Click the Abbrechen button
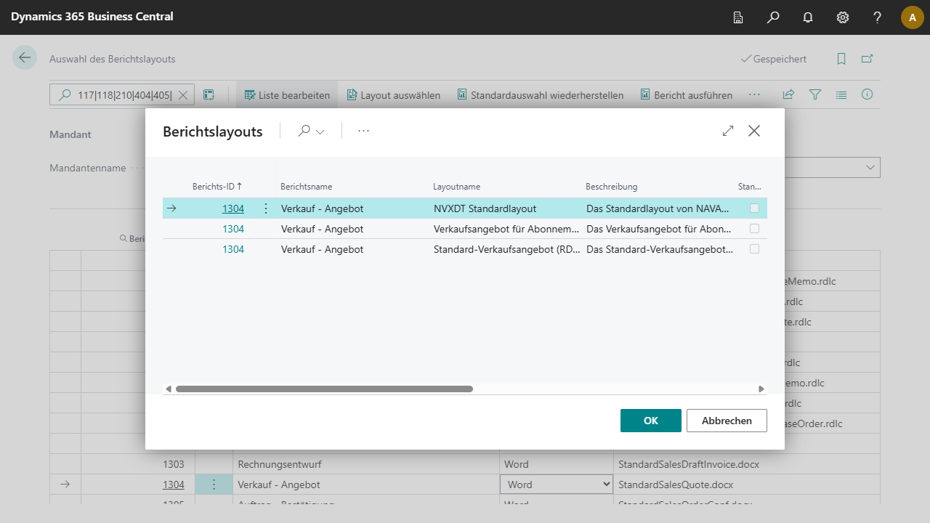The image size is (930, 523). tap(727, 421)
